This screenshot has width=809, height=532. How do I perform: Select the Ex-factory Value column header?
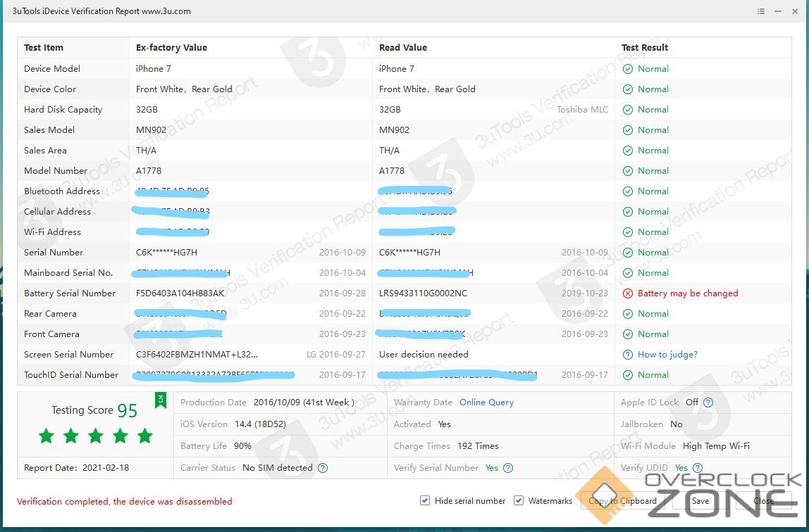coord(171,48)
